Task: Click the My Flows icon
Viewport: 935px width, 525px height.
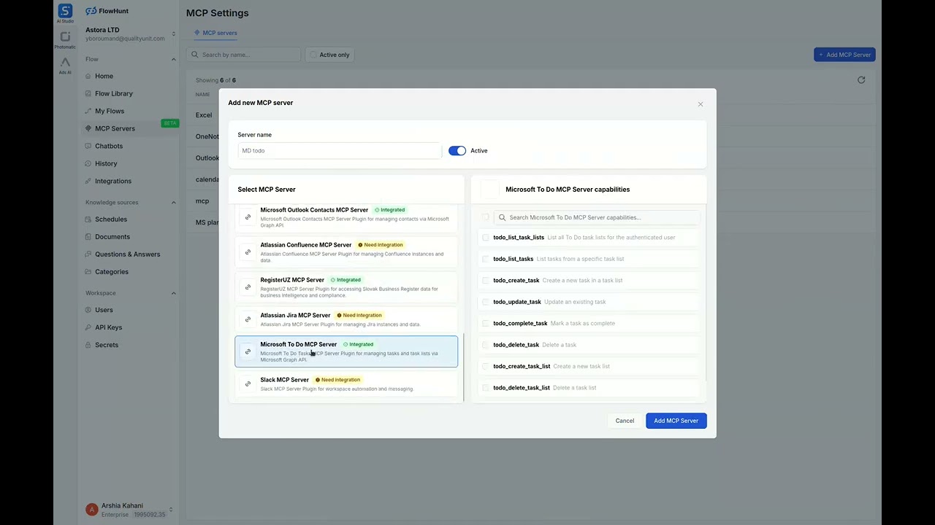Action: pos(88,111)
